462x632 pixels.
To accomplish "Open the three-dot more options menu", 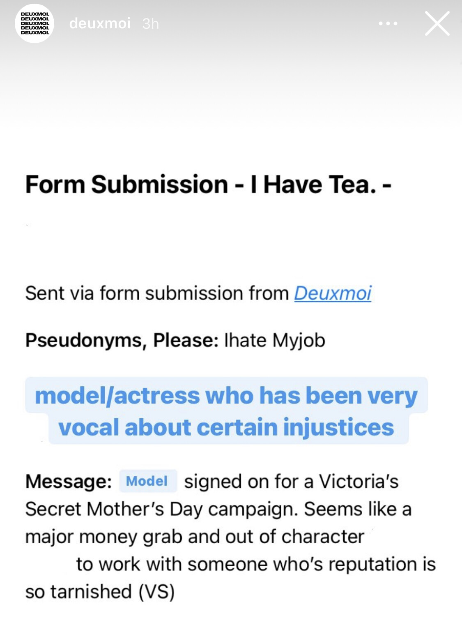I will 388,23.
